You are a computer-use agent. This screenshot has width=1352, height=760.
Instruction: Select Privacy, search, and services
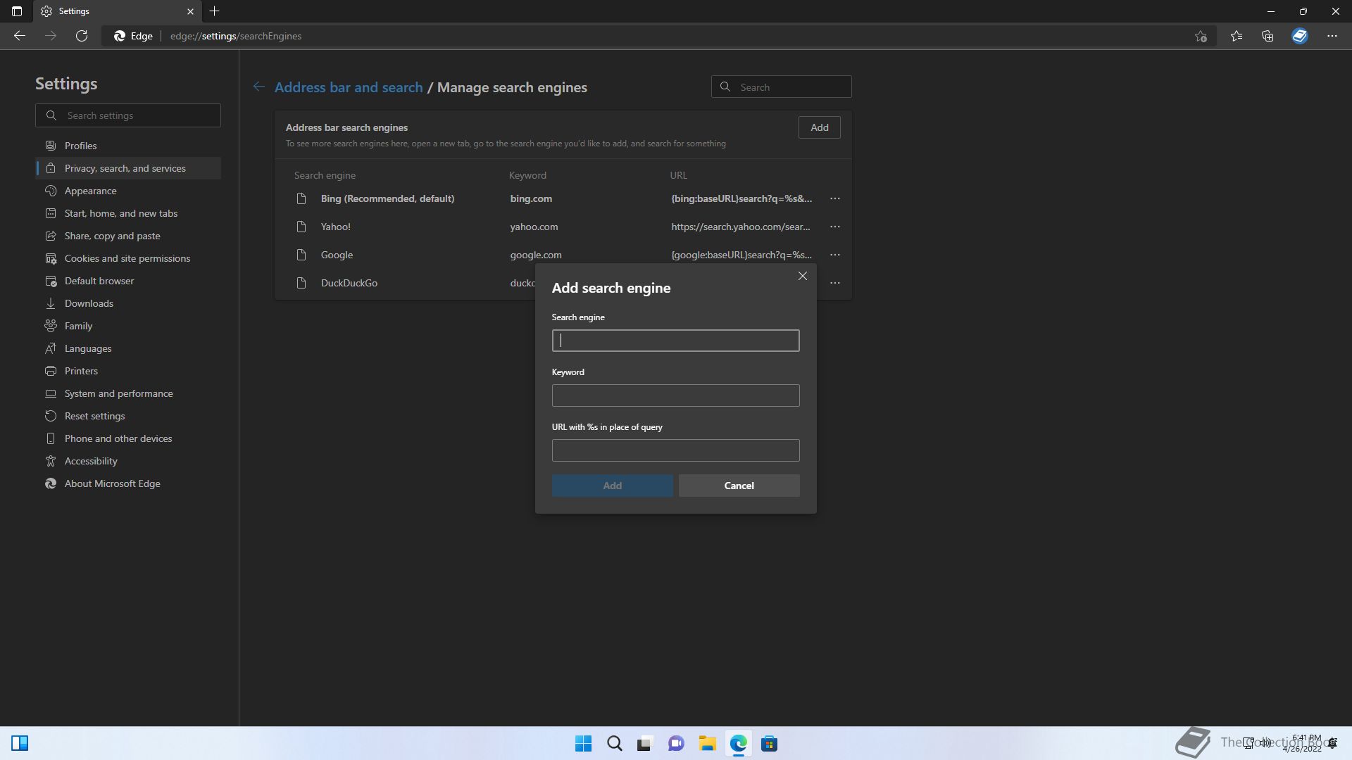coord(128,168)
